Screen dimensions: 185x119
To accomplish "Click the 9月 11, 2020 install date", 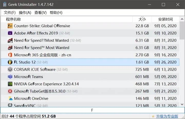I will 165,99.
